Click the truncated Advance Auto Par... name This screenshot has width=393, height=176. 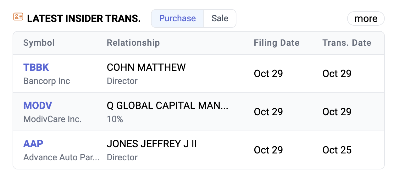coord(61,157)
